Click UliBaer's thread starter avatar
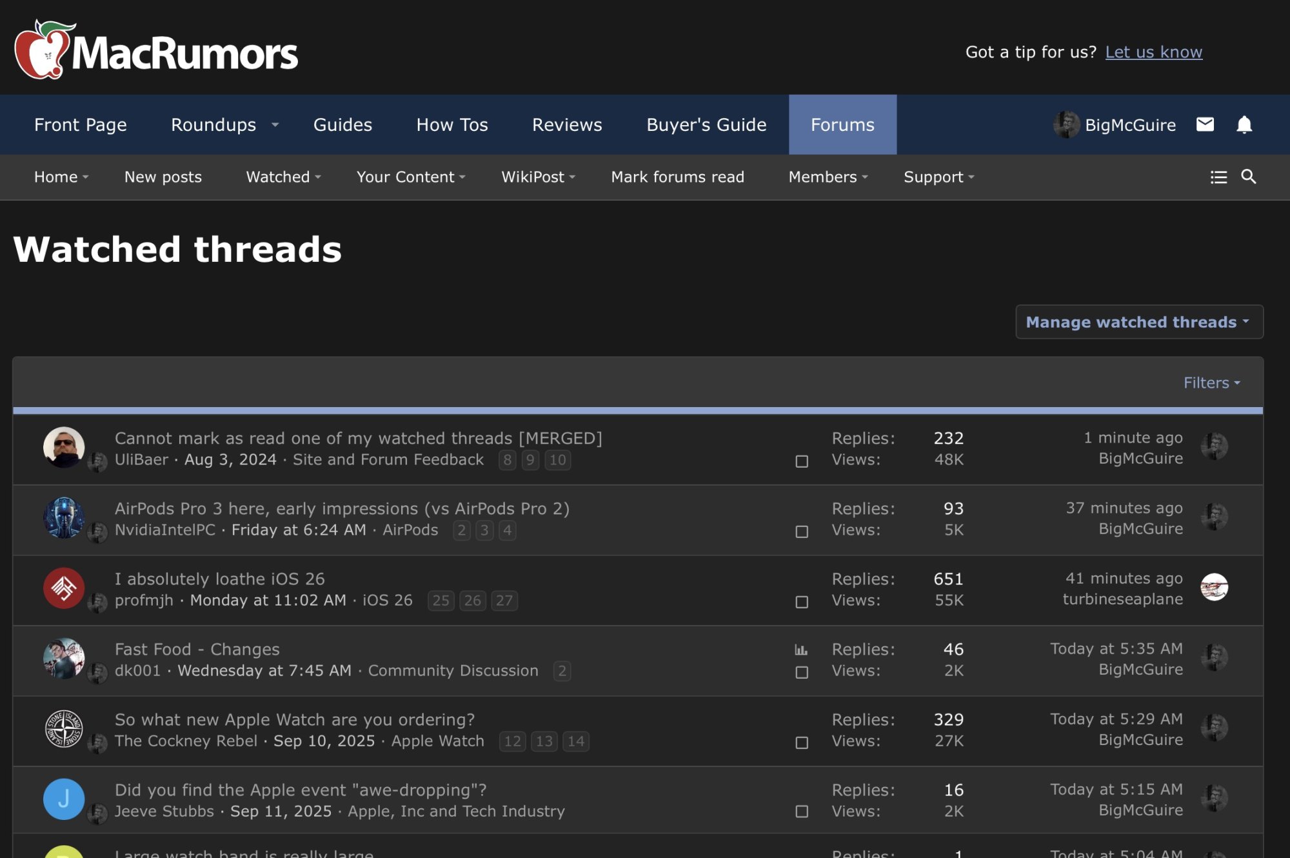 click(x=63, y=447)
